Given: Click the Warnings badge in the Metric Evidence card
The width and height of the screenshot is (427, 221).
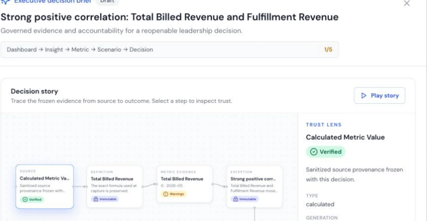Looking at the screenshot, I should (x=174, y=194).
